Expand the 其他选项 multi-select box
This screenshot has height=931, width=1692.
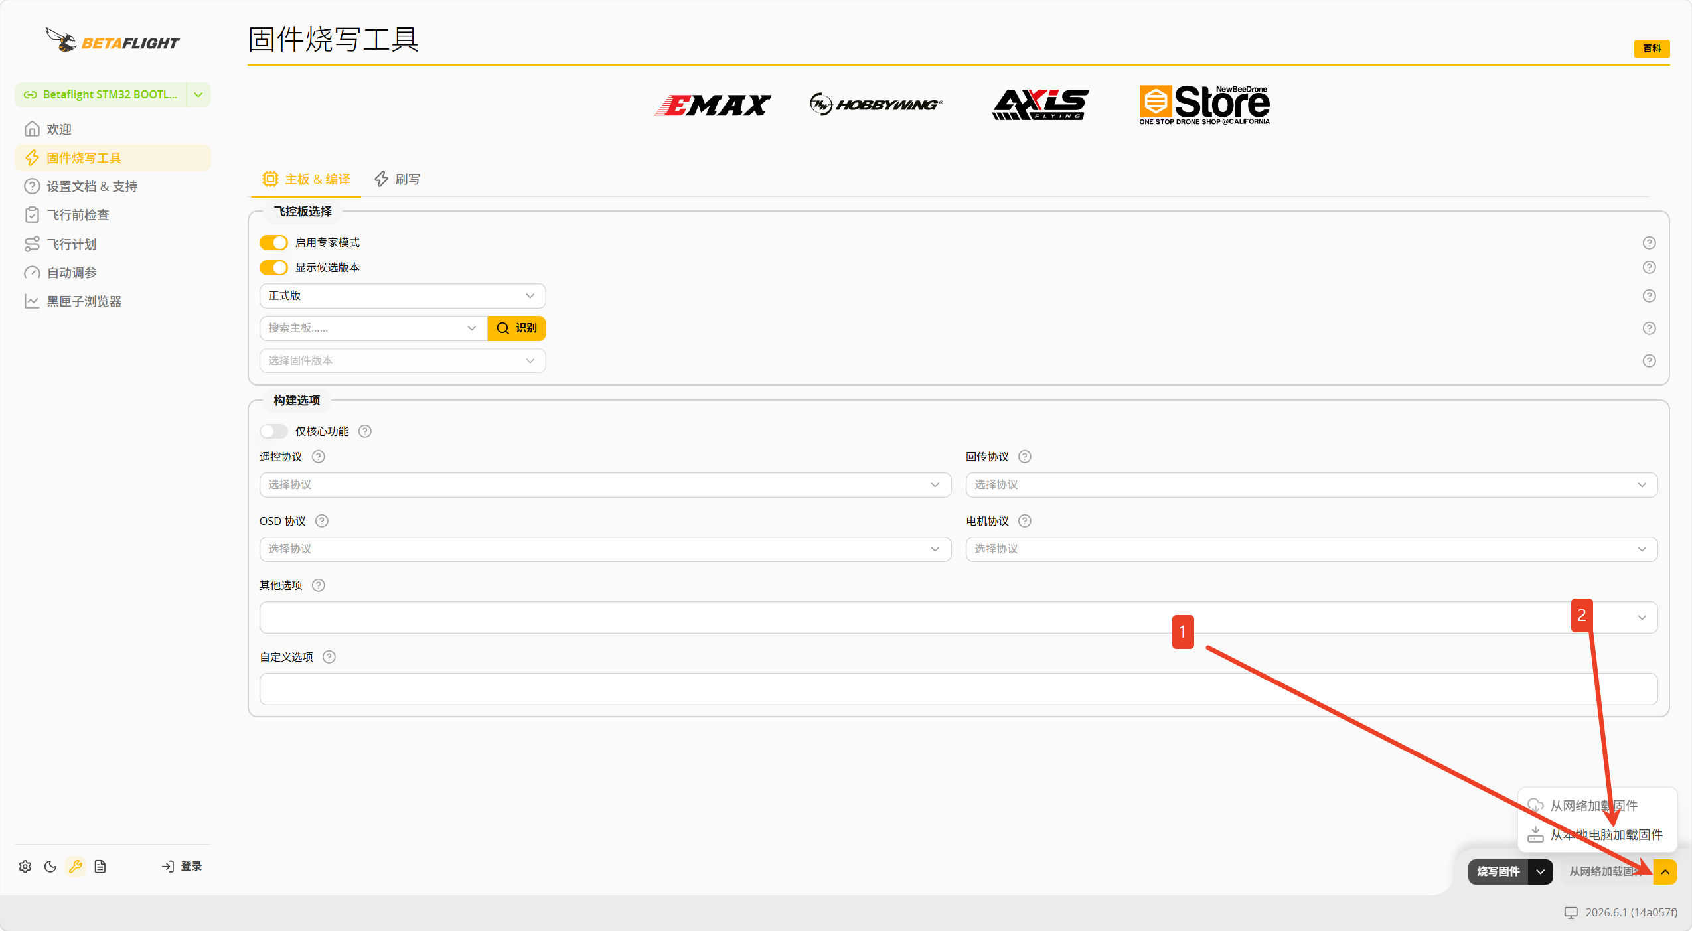click(958, 618)
